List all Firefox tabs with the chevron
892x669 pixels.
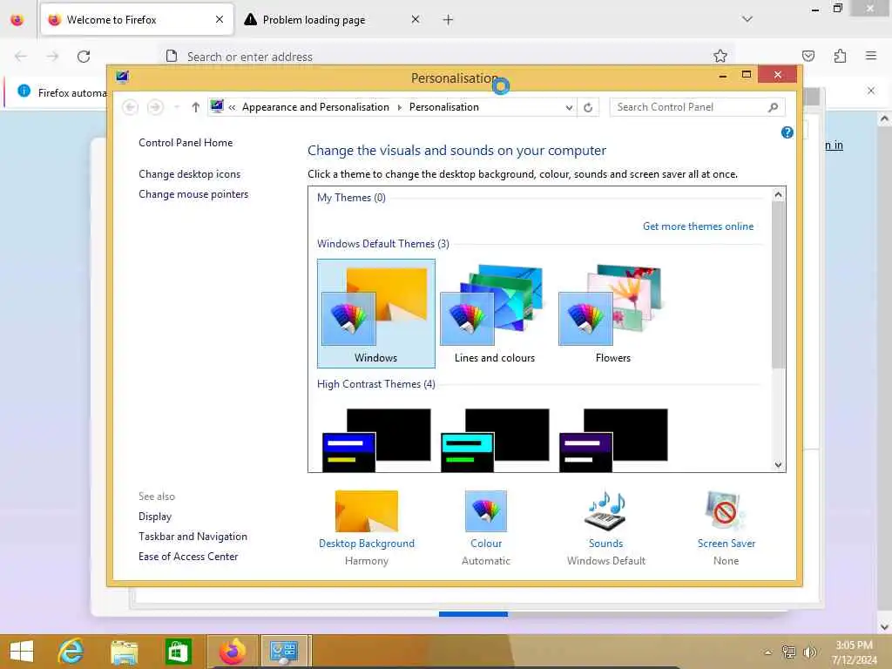(747, 19)
